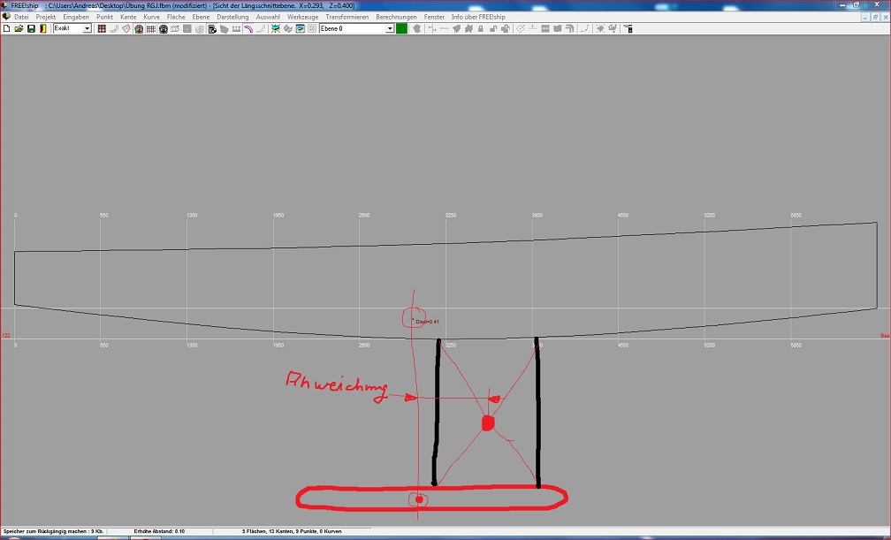The width and height of the screenshot is (891, 540).
Task: Open the Berechnungen menu
Action: click(x=396, y=17)
